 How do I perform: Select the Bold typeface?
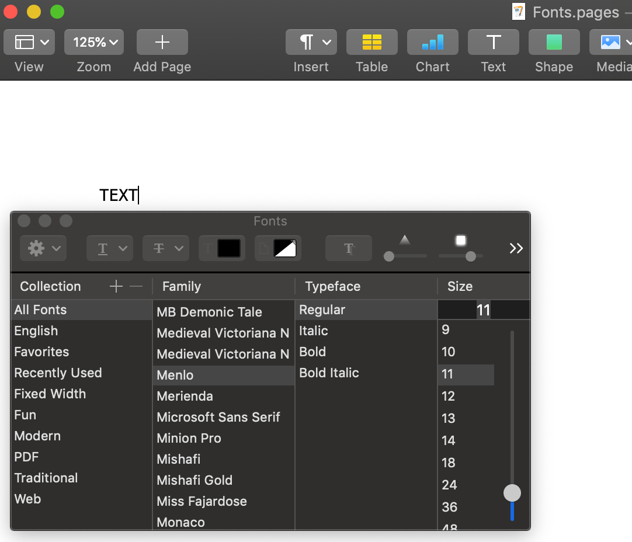[x=366, y=352]
